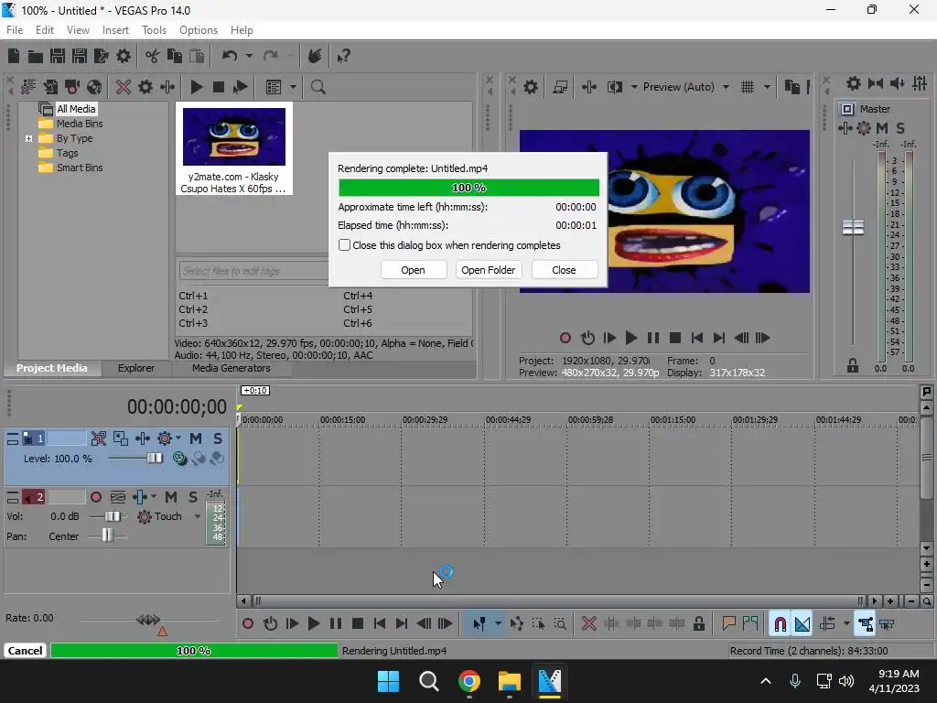This screenshot has height=703, width=937.
Task: Open the Tools menu
Action: click(154, 30)
